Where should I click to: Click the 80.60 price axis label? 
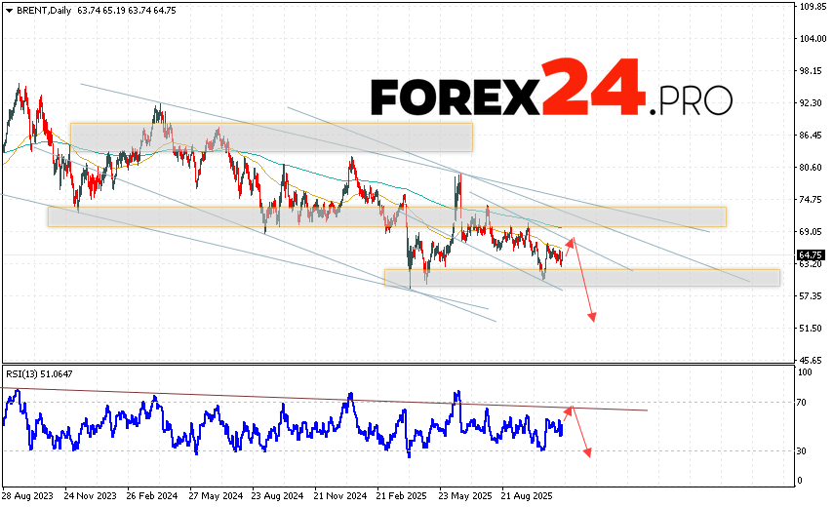(x=807, y=167)
